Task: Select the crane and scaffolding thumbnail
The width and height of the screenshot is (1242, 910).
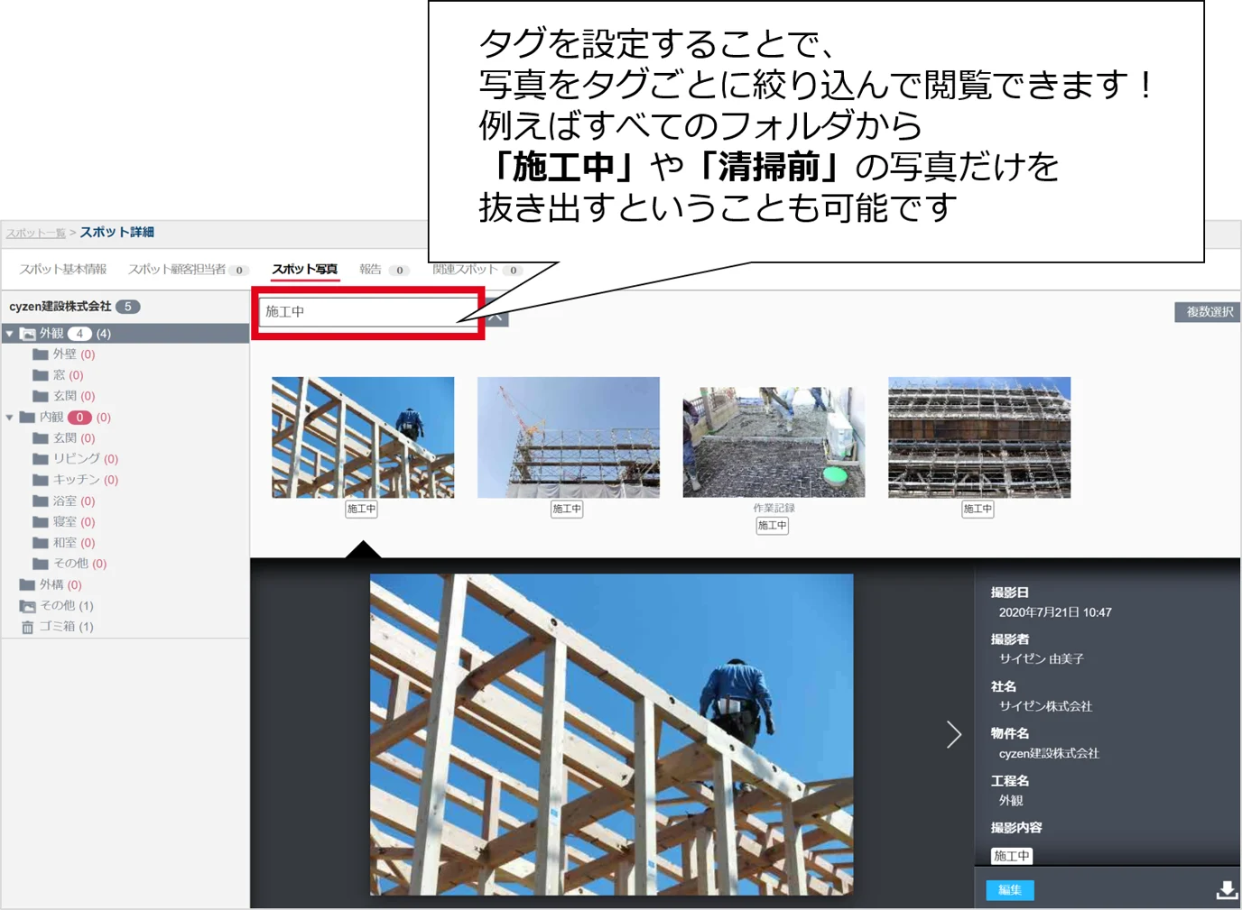Action: 569,437
